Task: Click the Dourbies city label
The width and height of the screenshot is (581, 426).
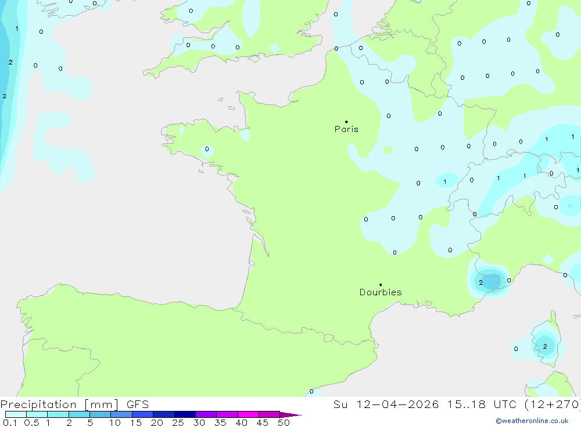Action: coord(381,292)
